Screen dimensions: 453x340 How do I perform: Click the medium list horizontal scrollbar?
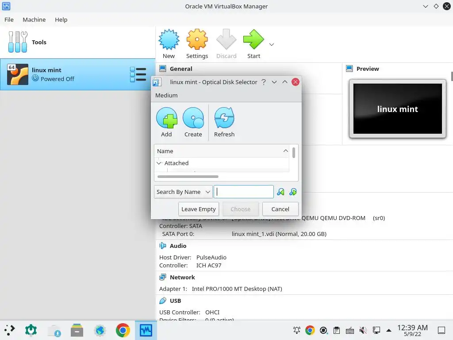pos(188,177)
